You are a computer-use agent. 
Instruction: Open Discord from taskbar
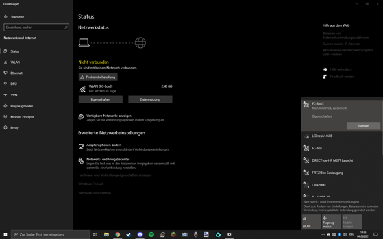coord(140,234)
